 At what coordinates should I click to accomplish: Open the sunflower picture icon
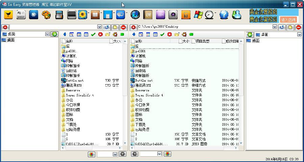point(83,15)
